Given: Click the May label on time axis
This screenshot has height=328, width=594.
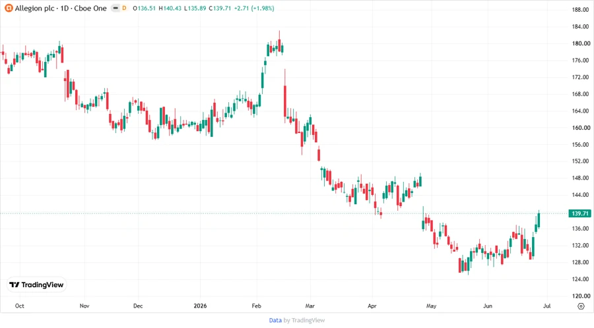Looking at the screenshot, I should click(x=431, y=306).
